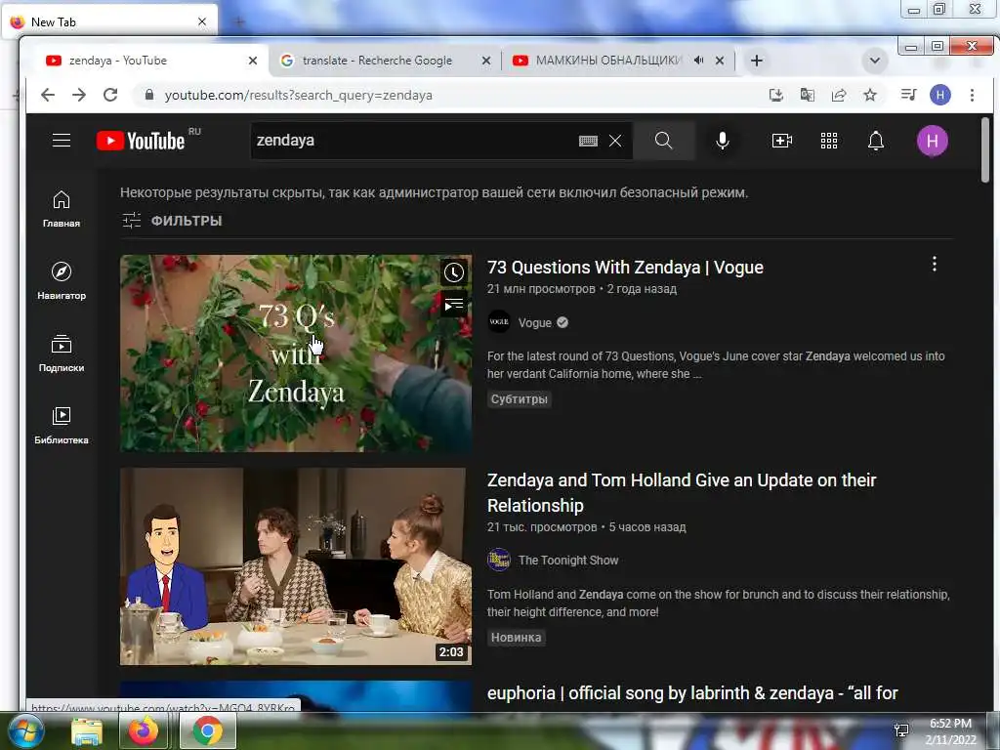Click the Новинка badge

[516, 637]
